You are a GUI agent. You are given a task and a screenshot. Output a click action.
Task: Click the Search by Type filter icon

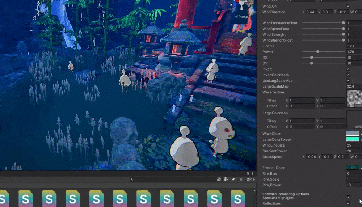click(226, 179)
